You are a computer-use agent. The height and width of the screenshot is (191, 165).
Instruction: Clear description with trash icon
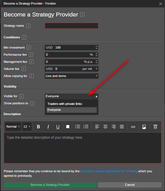click(155, 127)
